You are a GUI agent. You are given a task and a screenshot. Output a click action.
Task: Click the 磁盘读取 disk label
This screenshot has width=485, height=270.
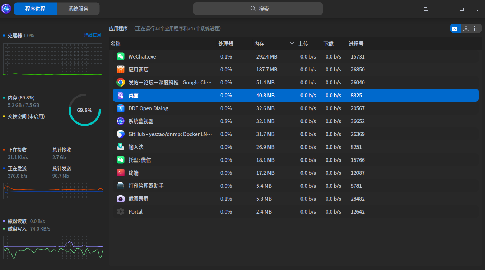tap(17, 221)
